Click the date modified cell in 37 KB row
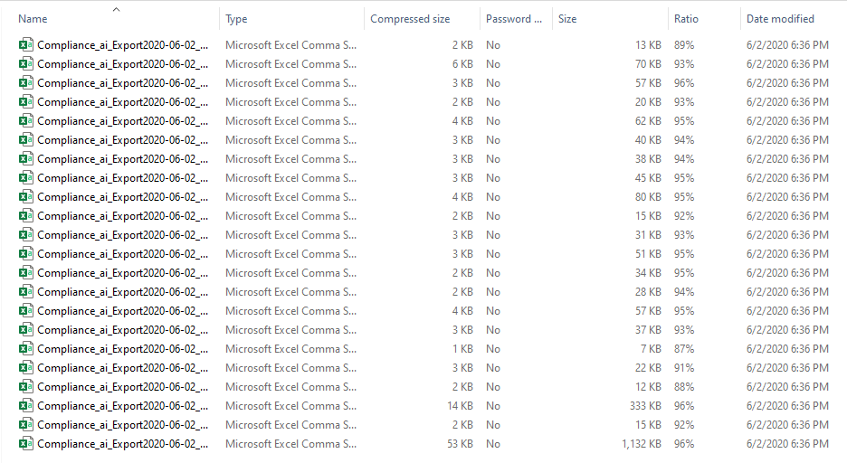This screenshot has width=847, height=463. [787, 330]
